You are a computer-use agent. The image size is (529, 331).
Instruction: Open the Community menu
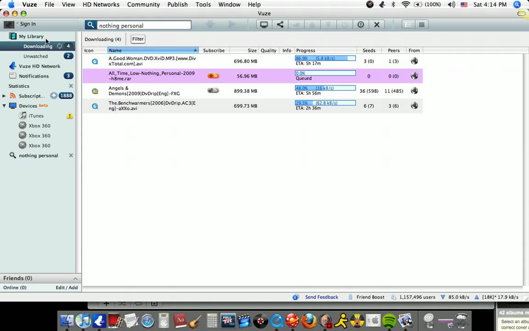[143, 5]
